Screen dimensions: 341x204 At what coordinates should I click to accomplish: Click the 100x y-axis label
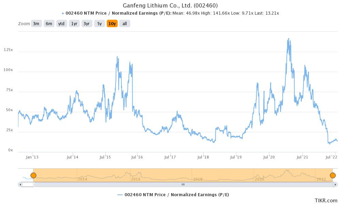pos(8,70)
